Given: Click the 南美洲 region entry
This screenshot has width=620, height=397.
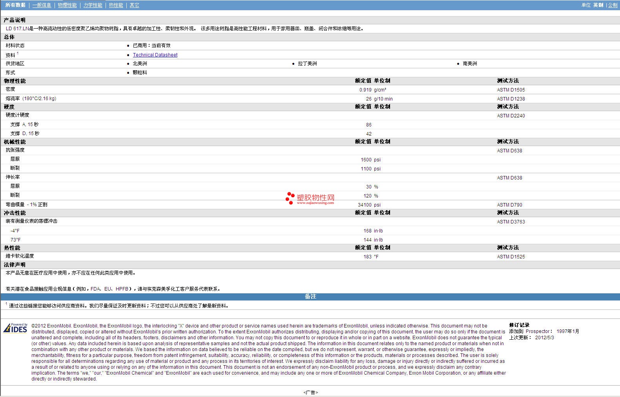Looking at the screenshot, I should coord(470,64).
